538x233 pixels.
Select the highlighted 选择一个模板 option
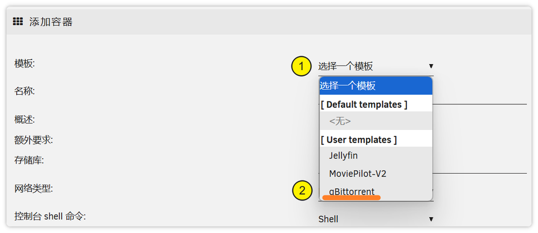(375, 85)
